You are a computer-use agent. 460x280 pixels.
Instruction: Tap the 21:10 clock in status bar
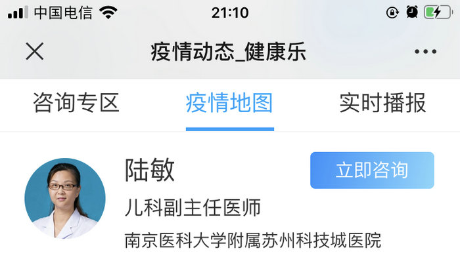coord(230,13)
